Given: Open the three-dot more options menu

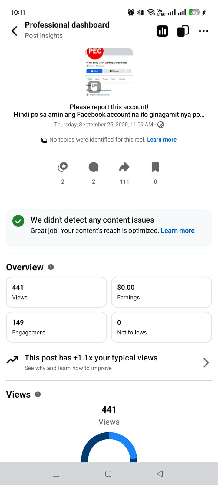Looking at the screenshot, I should click(203, 31).
